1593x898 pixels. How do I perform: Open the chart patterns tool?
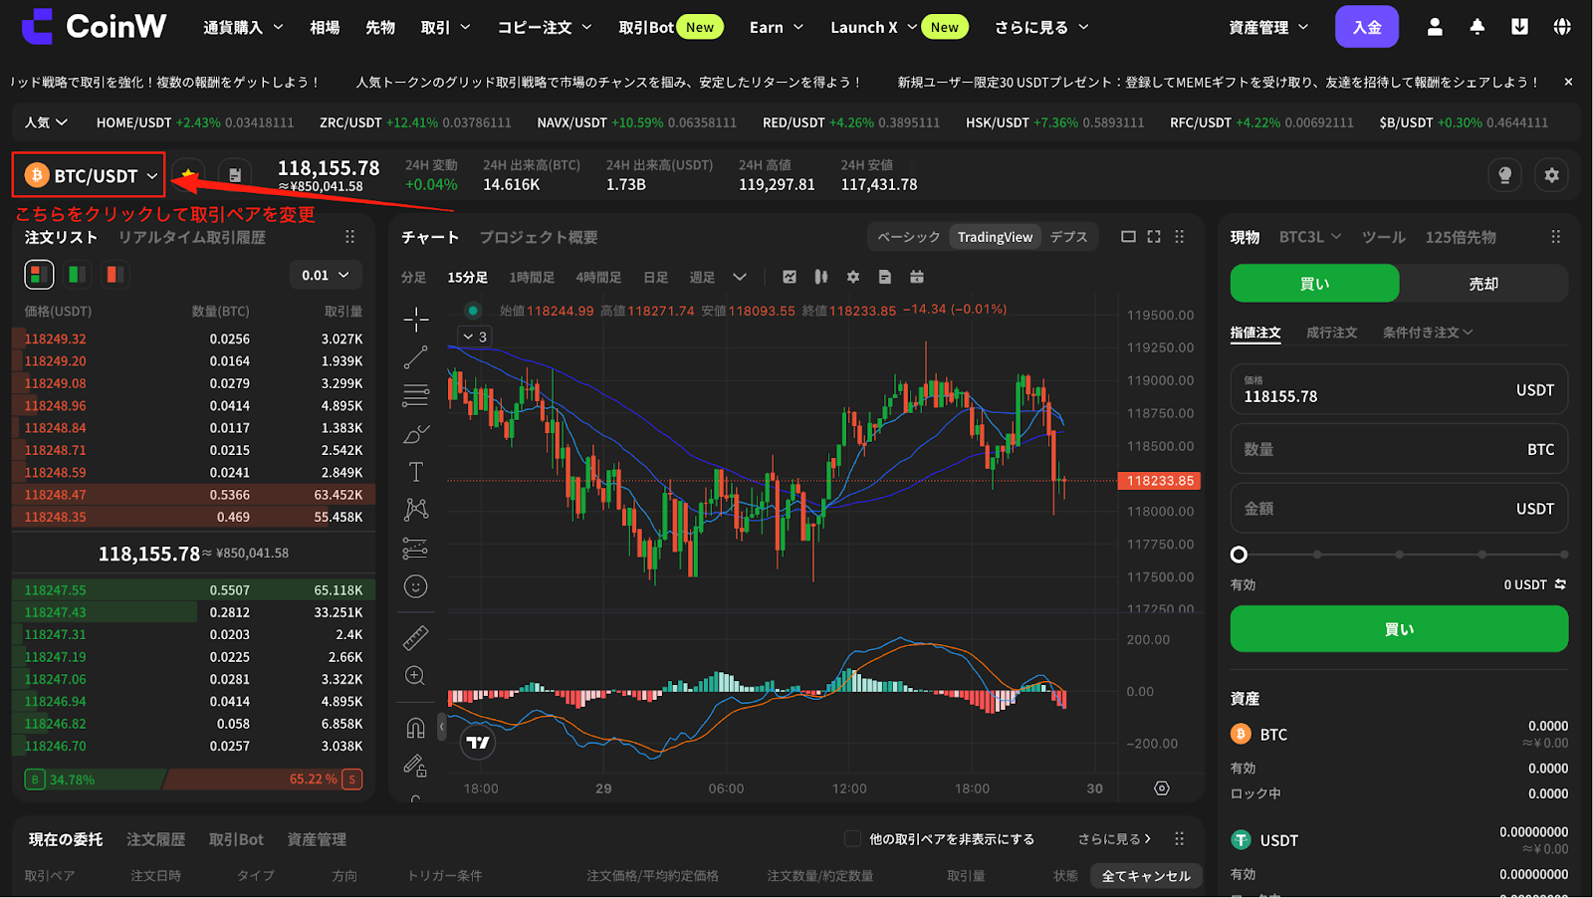pyautogui.click(x=416, y=510)
